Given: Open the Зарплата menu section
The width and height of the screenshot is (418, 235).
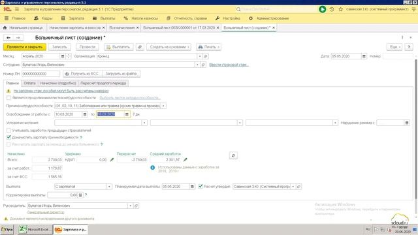Looking at the screenshot, I should (x=72, y=18).
